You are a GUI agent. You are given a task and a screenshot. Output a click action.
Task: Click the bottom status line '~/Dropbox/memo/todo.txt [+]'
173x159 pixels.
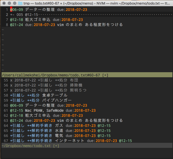coord(30,146)
